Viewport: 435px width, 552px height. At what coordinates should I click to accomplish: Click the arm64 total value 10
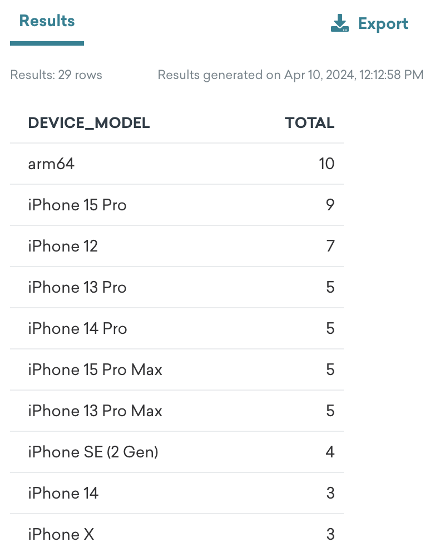click(x=327, y=164)
